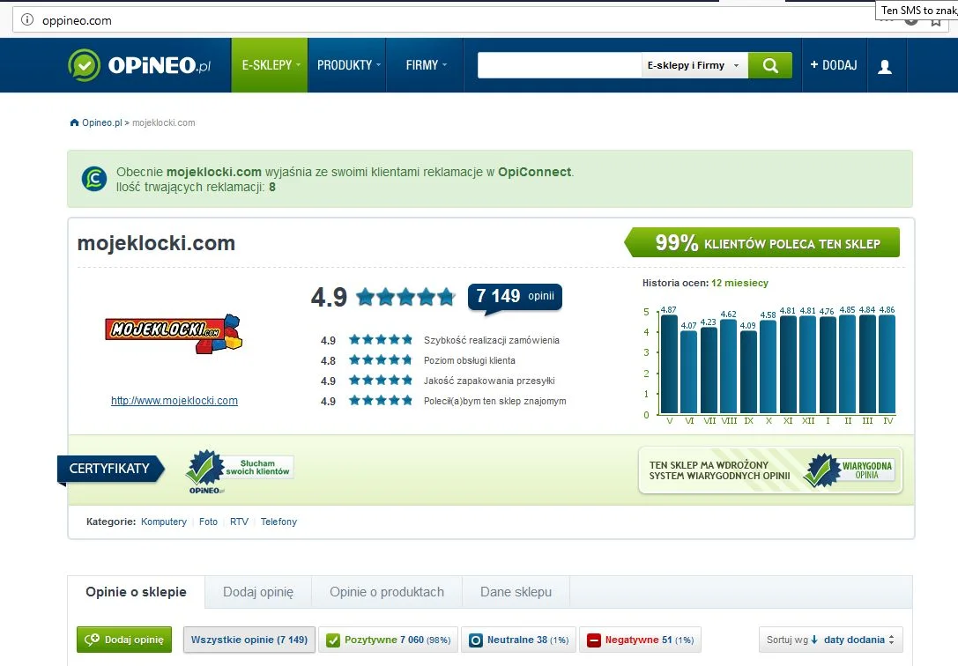The image size is (958, 666).
Task: Switch to the 'Dane sklepu' tab
Action: (x=516, y=592)
